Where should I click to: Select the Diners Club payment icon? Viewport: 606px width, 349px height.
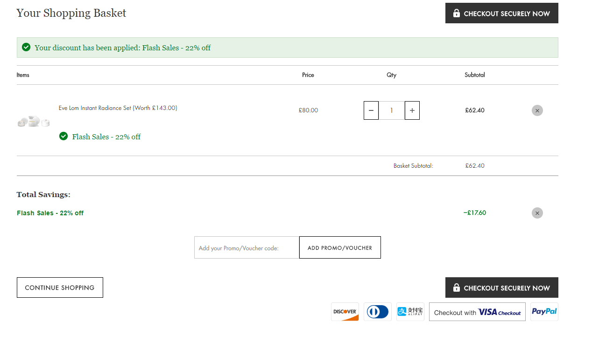pos(378,312)
